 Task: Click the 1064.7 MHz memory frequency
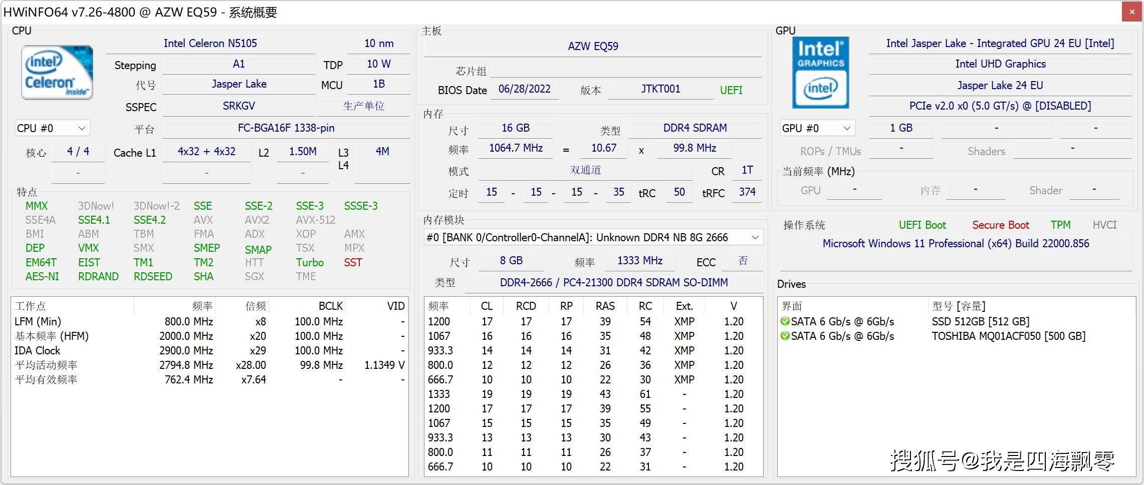click(x=516, y=148)
